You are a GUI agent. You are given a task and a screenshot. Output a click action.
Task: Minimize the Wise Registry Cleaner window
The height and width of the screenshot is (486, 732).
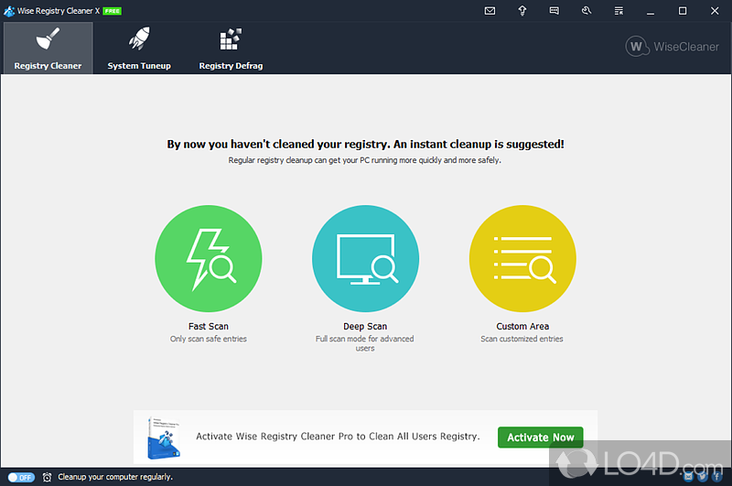click(651, 11)
